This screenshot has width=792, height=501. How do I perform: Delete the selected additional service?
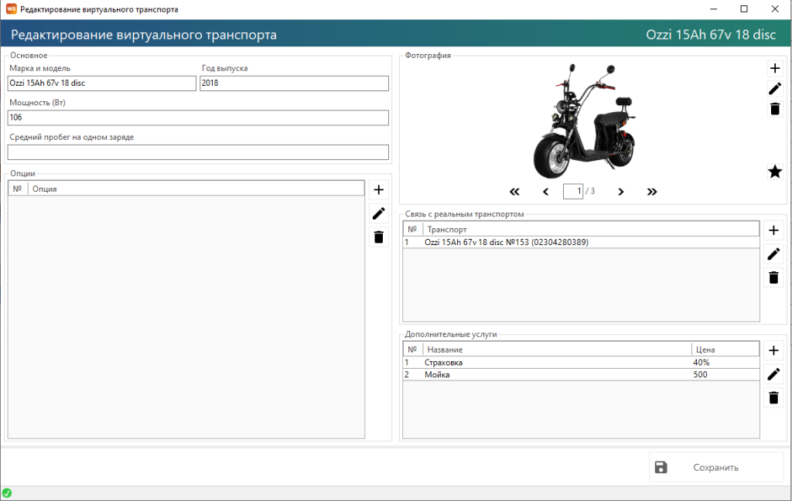click(773, 398)
